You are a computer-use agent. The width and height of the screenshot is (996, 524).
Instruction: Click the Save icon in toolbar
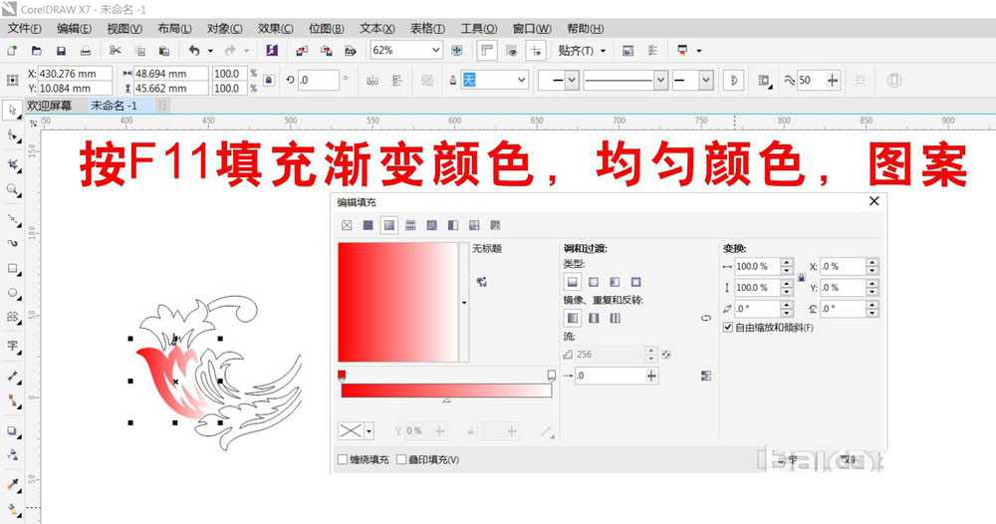pyautogui.click(x=61, y=50)
